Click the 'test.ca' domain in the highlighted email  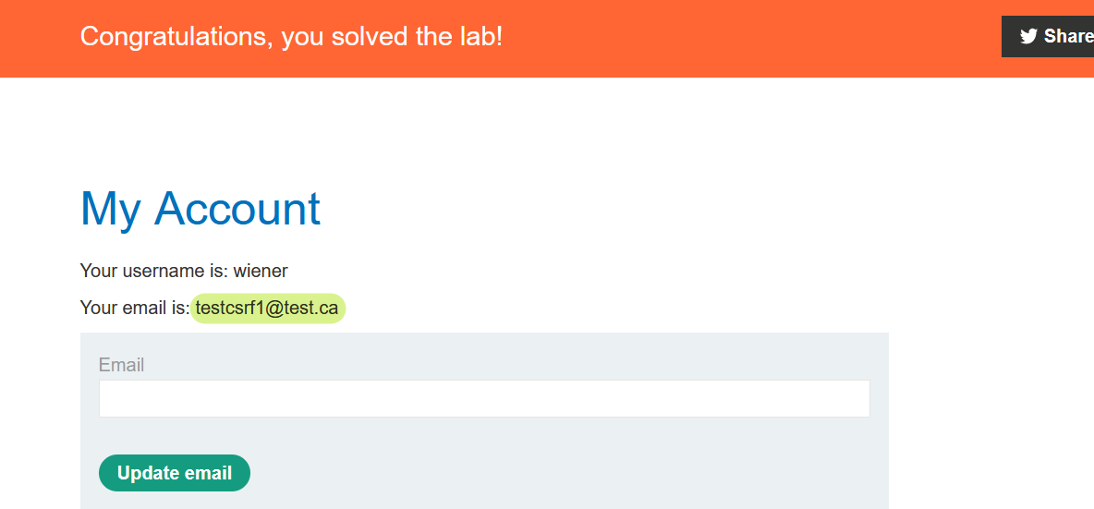(x=311, y=309)
